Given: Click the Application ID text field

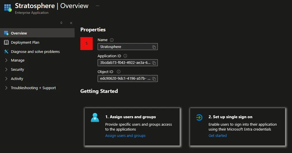Looking at the screenshot, I should coord(128,63).
